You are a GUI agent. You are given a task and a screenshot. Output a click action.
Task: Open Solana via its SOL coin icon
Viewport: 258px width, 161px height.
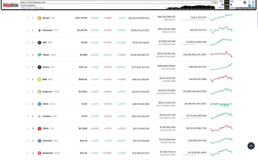pyautogui.click(x=39, y=67)
